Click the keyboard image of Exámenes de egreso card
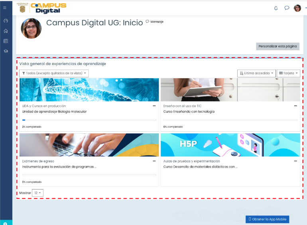Viewport: 307px width, 225px height. pyautogui.click(x=89, y=145)
